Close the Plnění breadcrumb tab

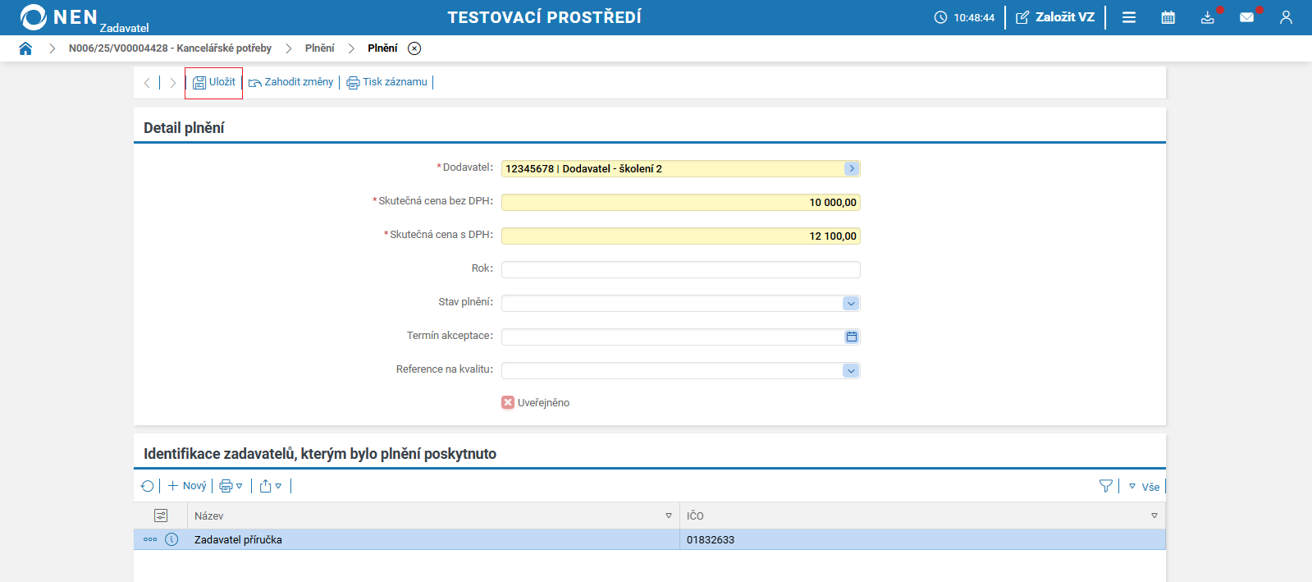414,48
